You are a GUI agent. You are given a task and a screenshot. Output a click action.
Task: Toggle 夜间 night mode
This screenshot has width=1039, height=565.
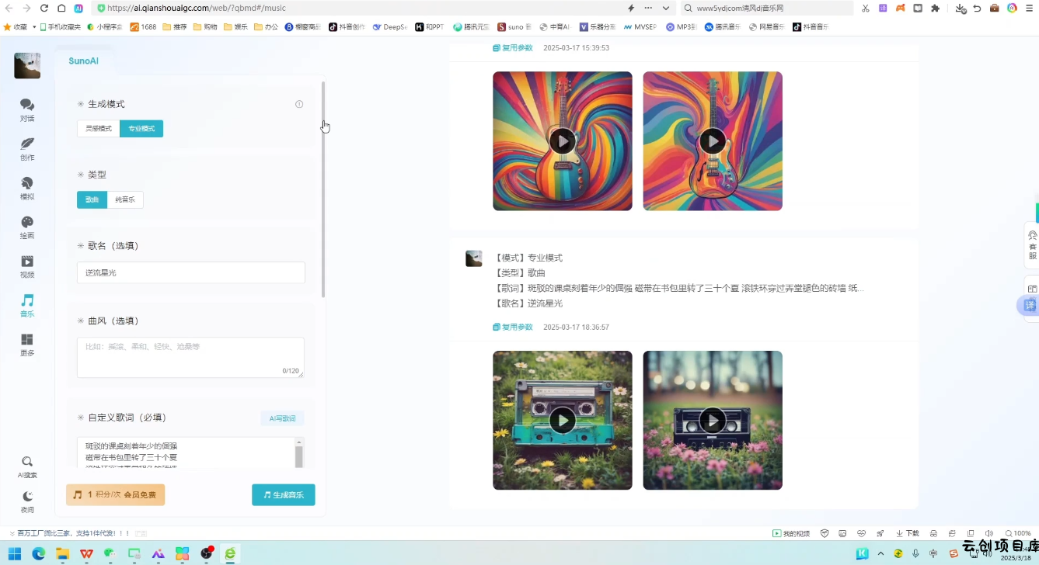click(27, 501)
